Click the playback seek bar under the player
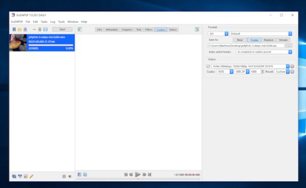306x188 pixels. click(138, 179)
